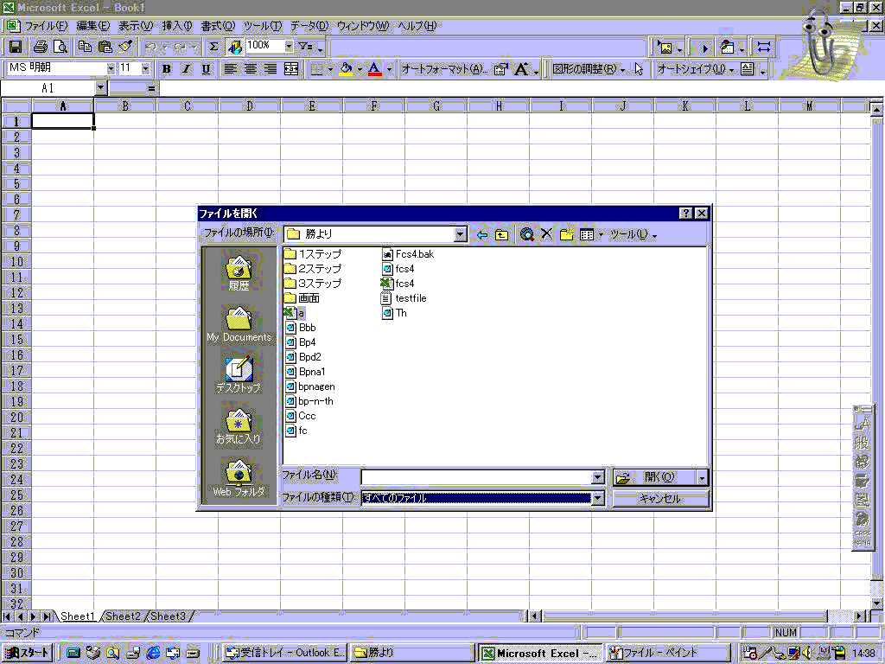
Task: Toggle merge and center cells
Action: pos(290,69)
